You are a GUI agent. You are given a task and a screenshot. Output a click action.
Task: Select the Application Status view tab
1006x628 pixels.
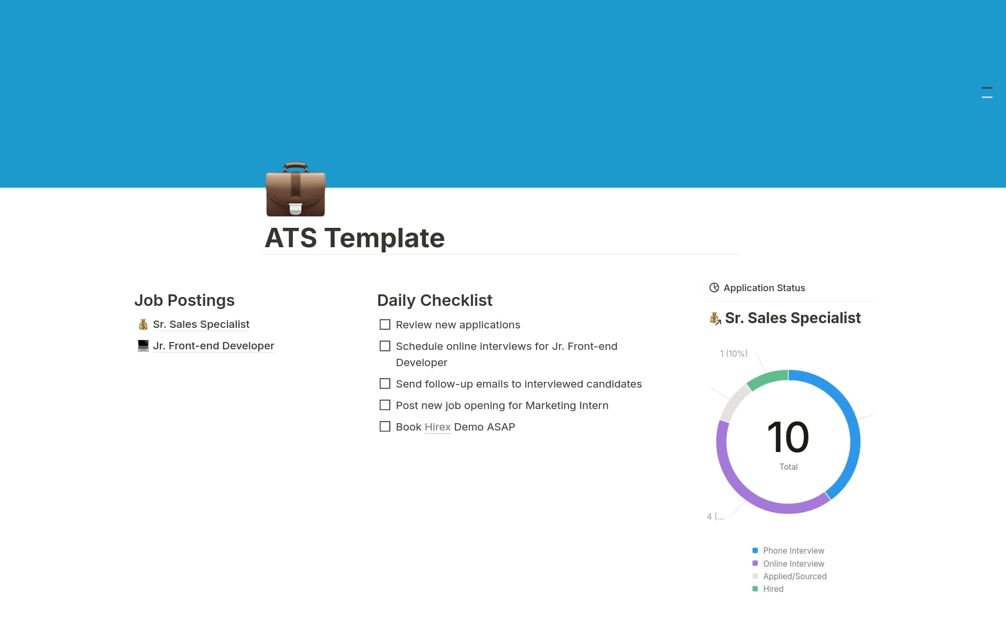coord(763,288)
